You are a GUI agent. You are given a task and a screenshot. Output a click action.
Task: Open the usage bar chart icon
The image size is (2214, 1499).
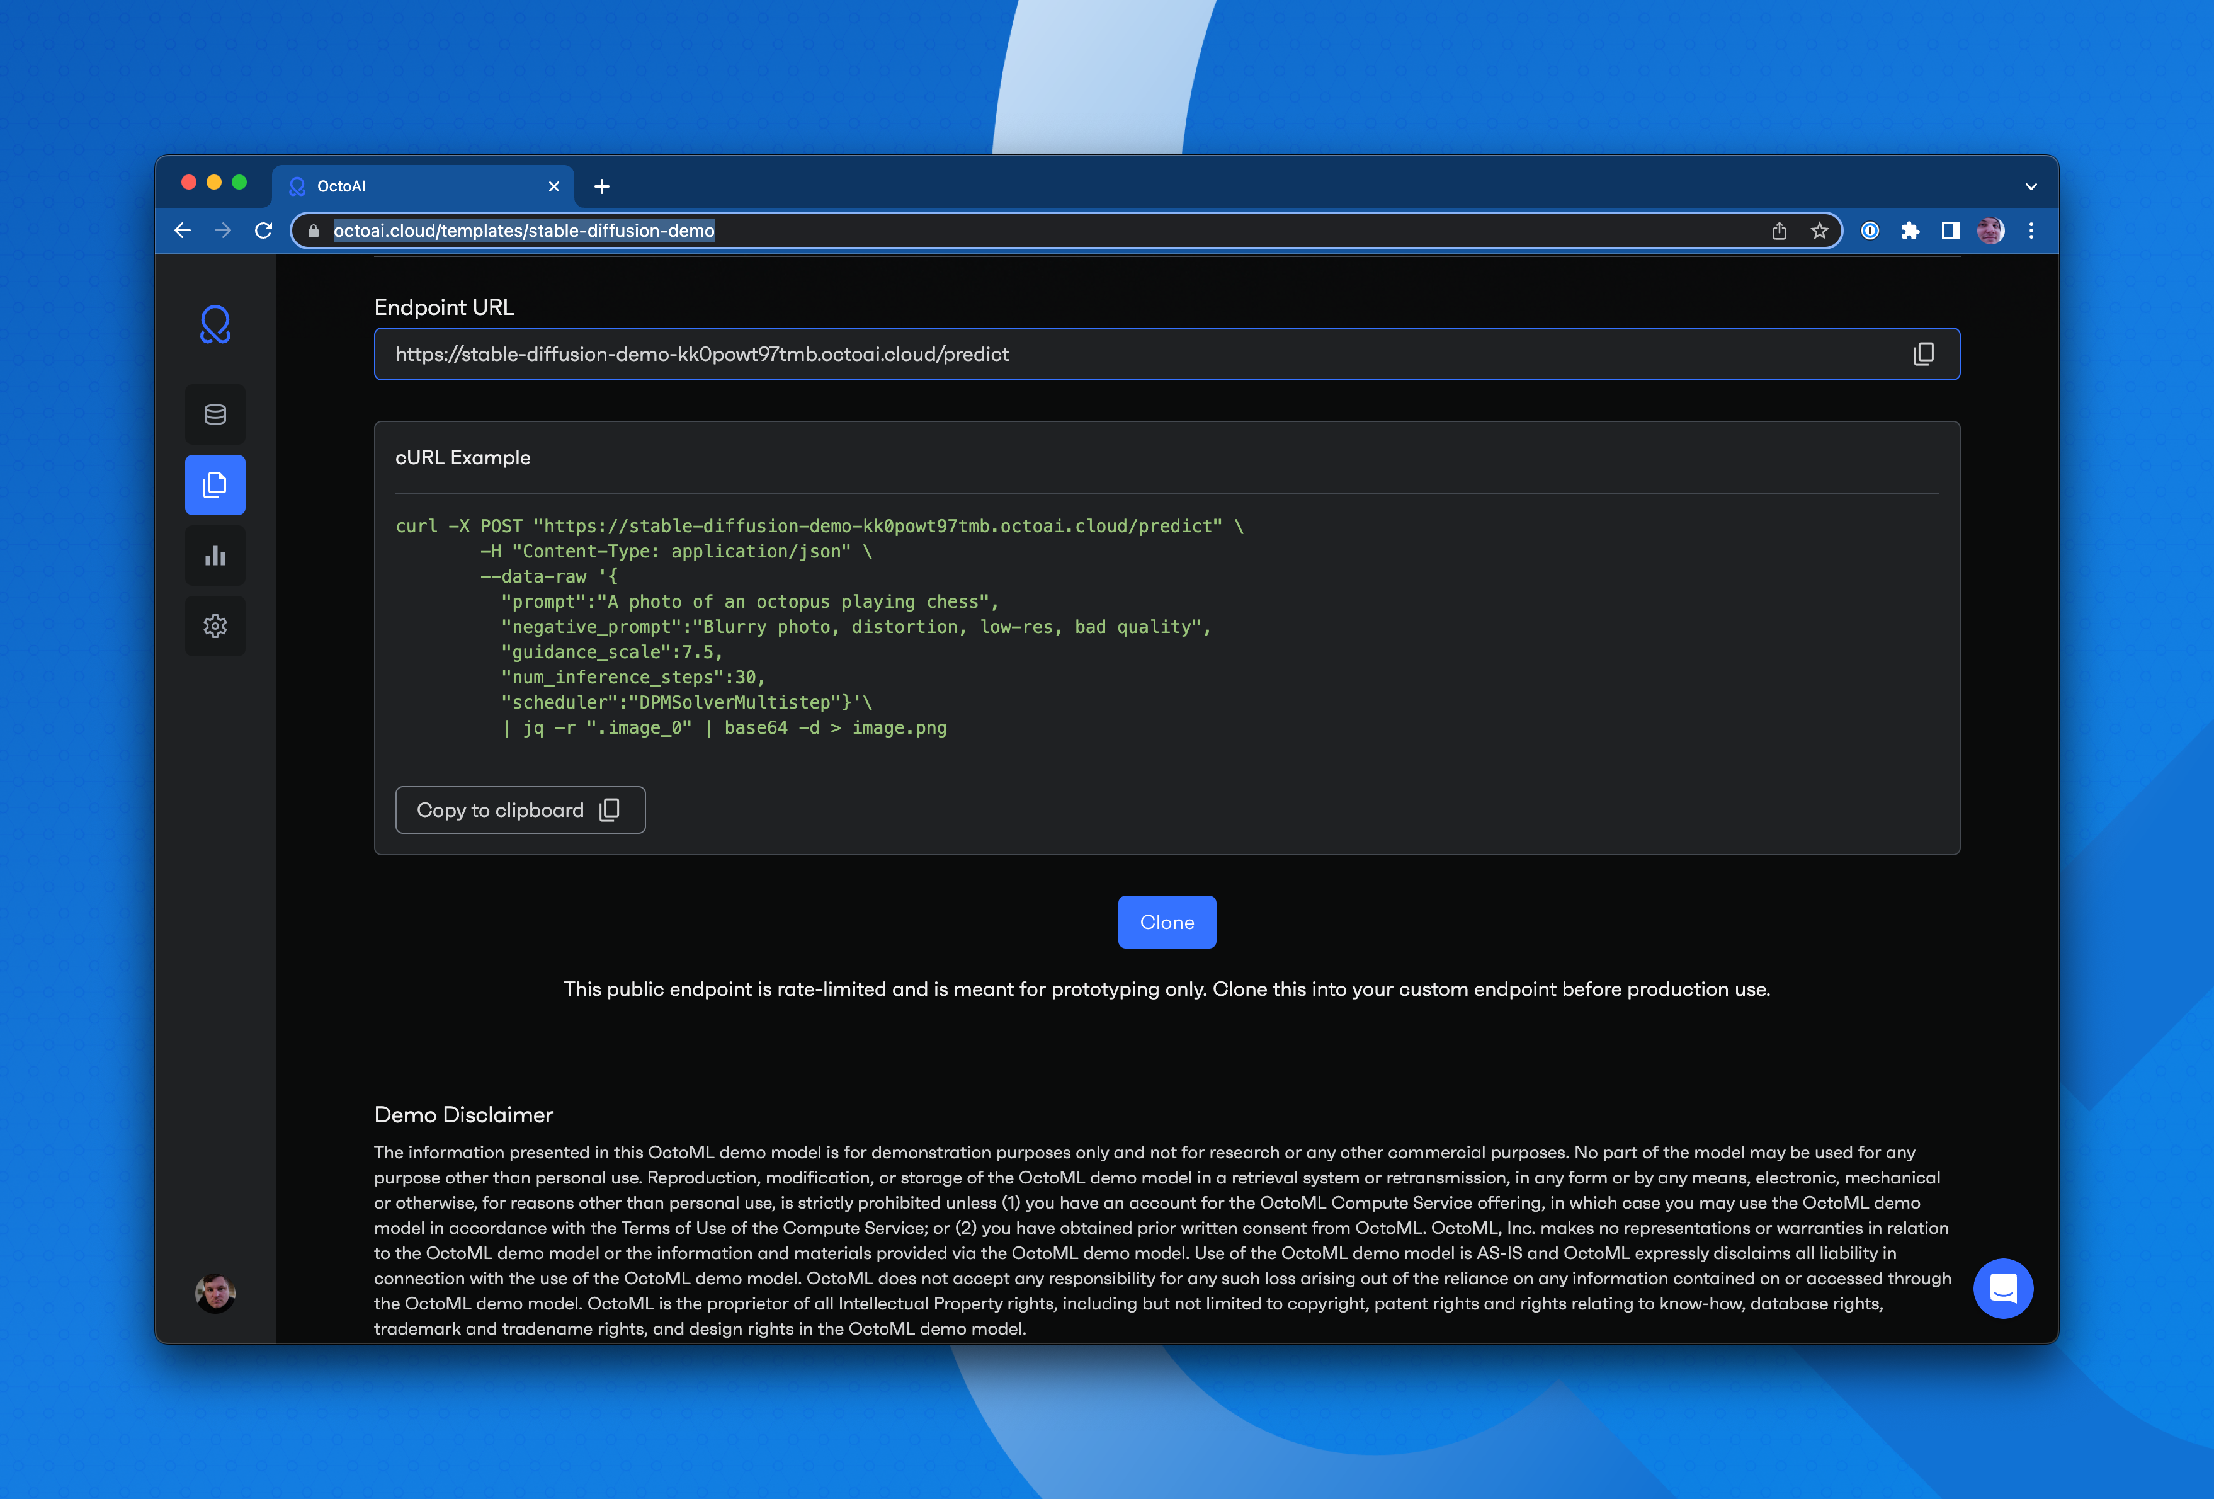coord(215,556)
